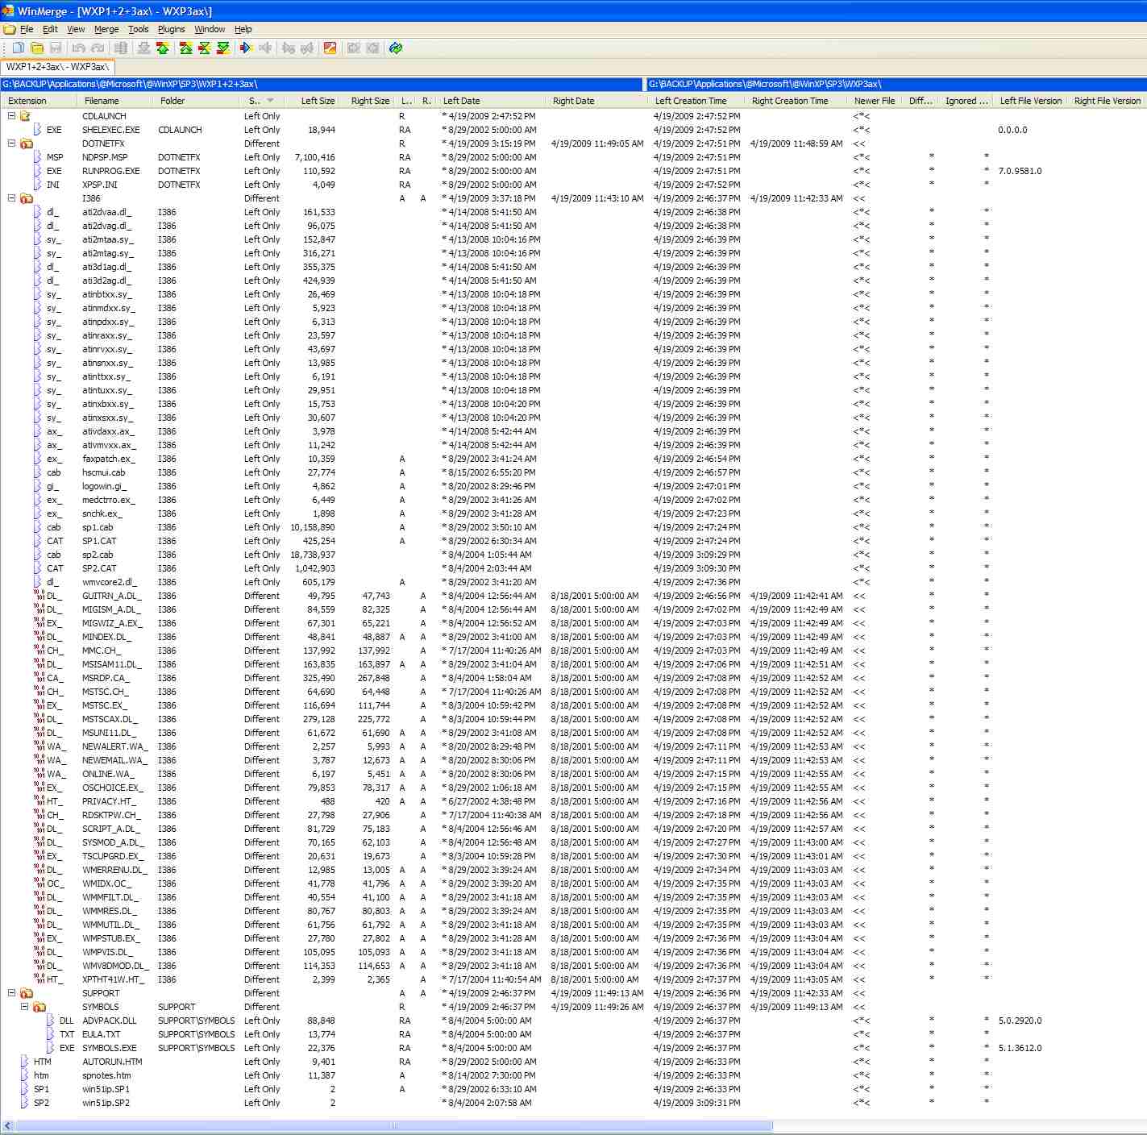This screenshot has width=1147, height=1135.
Task: Click the folder icon of I386 row
Action: tap(27, 198)
